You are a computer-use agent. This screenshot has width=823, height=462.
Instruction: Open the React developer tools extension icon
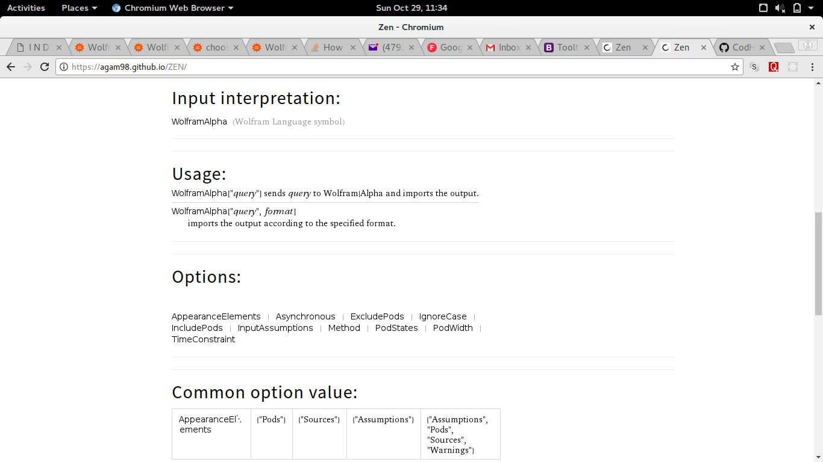793,67
